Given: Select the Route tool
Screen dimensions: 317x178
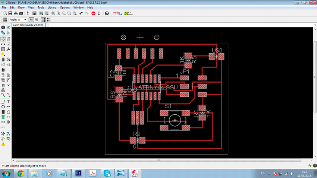Looking at the screenshot, I should click(3, 95).
